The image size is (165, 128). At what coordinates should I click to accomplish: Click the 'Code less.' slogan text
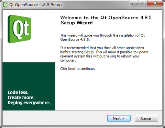pos(18,92)
